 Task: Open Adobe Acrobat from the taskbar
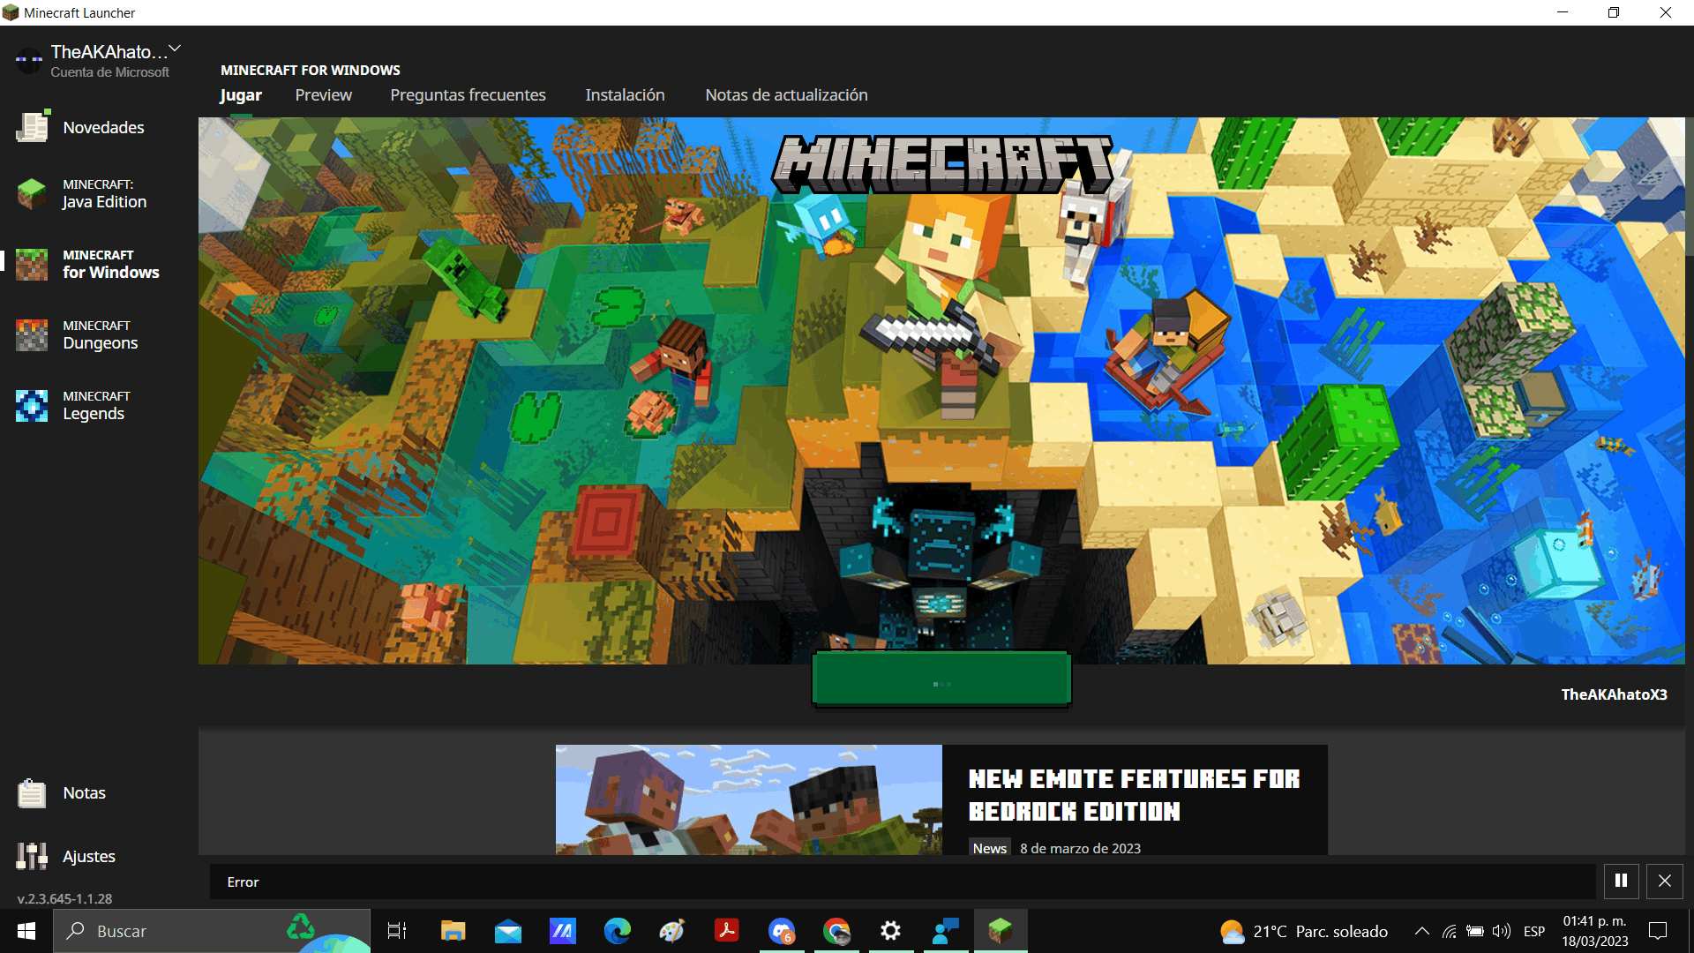726,931
